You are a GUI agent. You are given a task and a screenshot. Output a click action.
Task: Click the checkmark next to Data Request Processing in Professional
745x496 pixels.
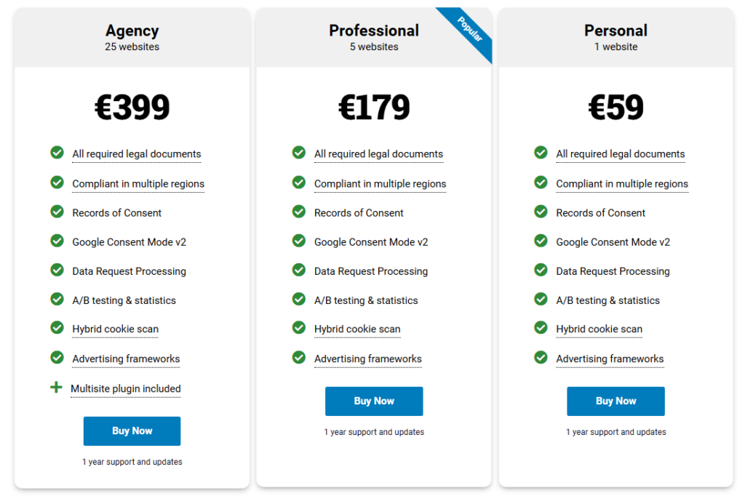tap(299, 271)
